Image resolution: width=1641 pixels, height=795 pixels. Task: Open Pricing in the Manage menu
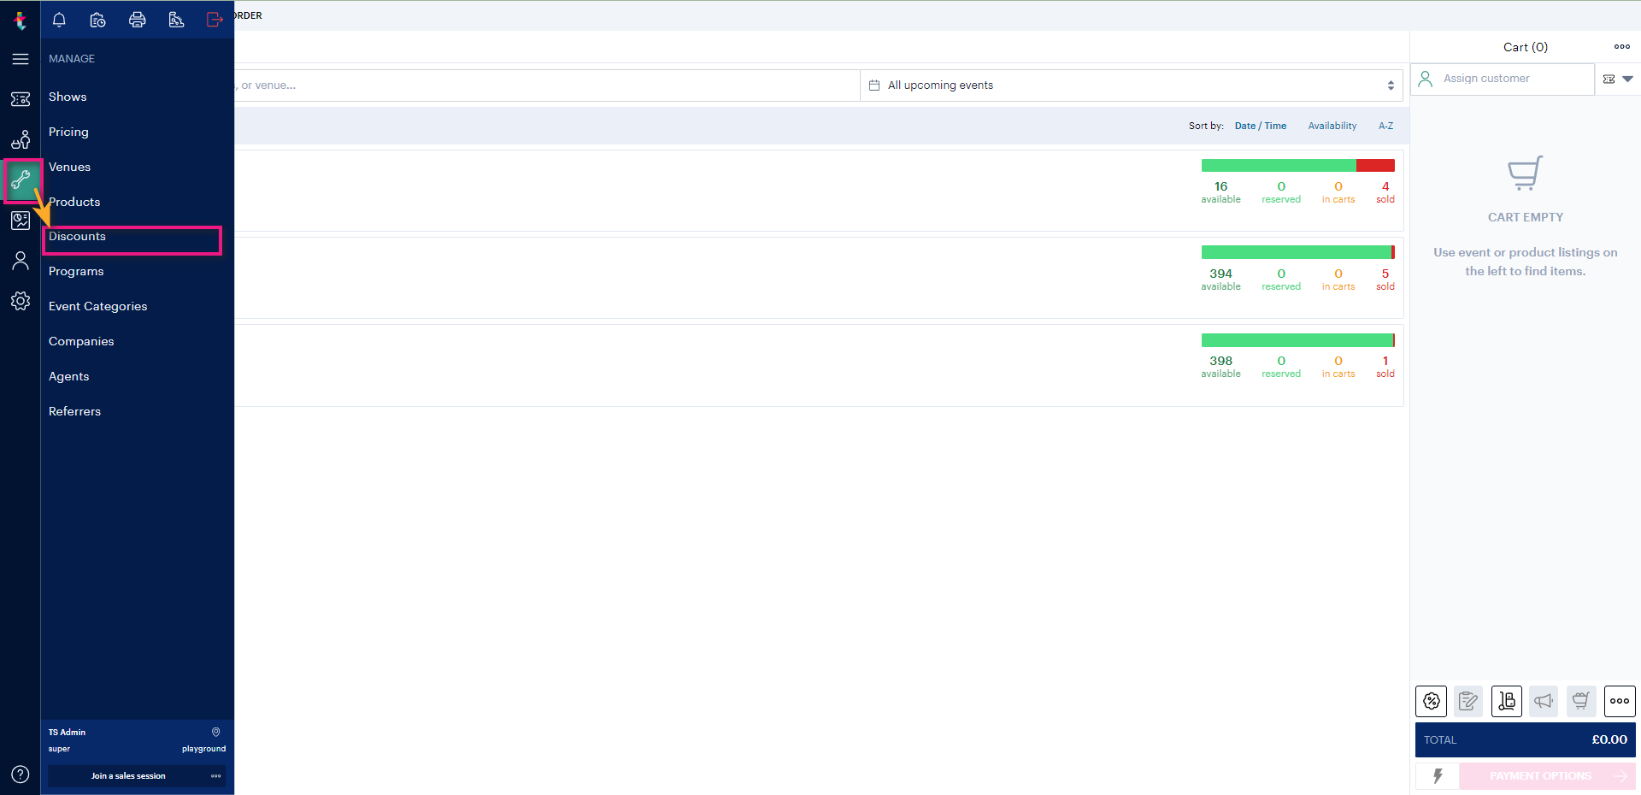[68, 132]
